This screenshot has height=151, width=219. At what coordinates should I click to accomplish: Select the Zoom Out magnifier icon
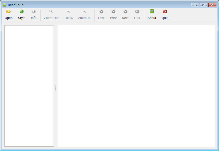[51, 11]
